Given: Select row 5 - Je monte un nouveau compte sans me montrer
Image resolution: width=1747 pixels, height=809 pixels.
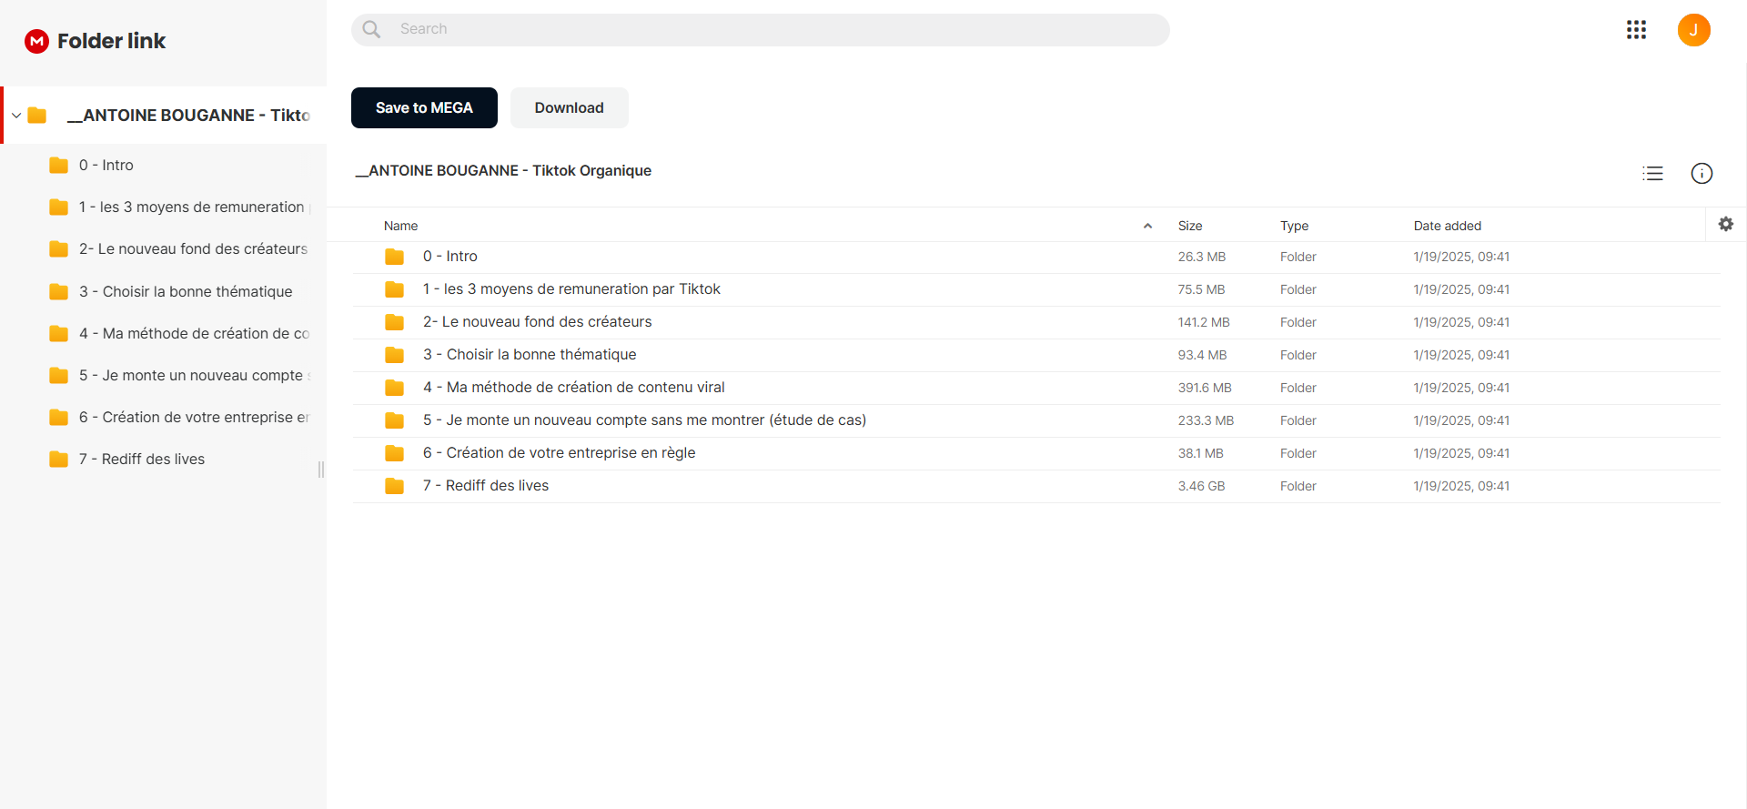Looking at the screenshot, I should pos(1036,420).
